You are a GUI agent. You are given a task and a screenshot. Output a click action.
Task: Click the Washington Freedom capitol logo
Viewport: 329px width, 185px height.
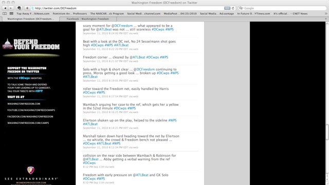8,44
